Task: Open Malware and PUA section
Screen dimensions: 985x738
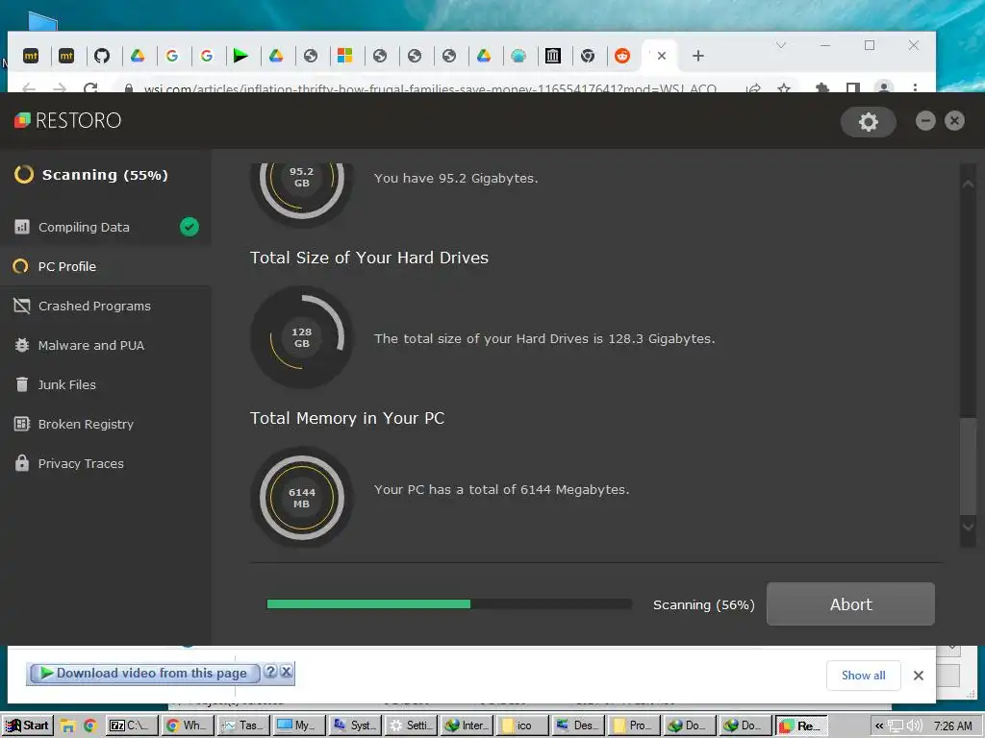Action: (x=106, y=345)
